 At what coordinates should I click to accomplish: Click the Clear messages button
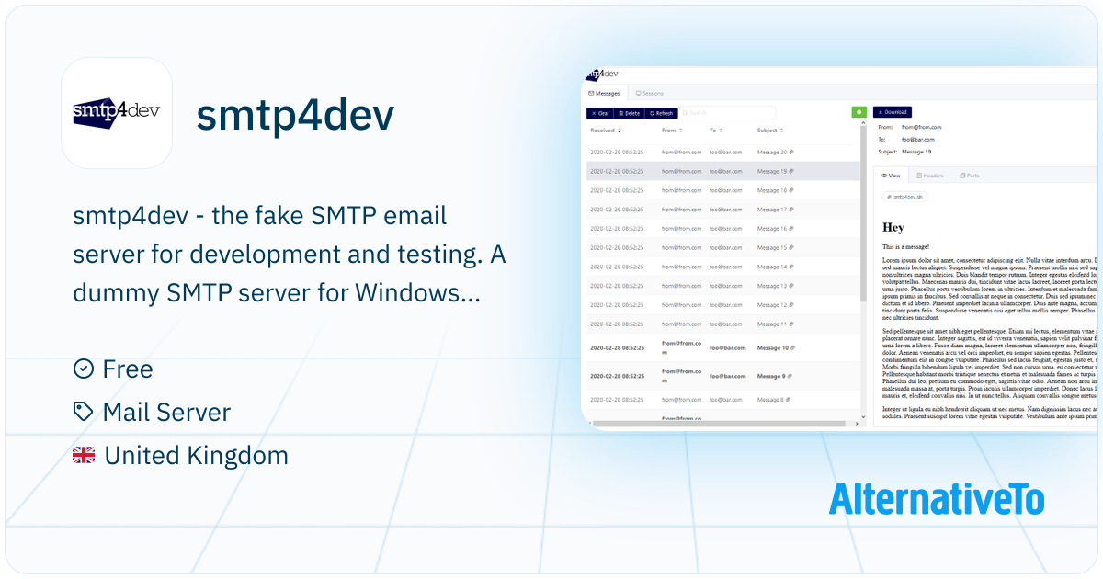click(599, 113)
